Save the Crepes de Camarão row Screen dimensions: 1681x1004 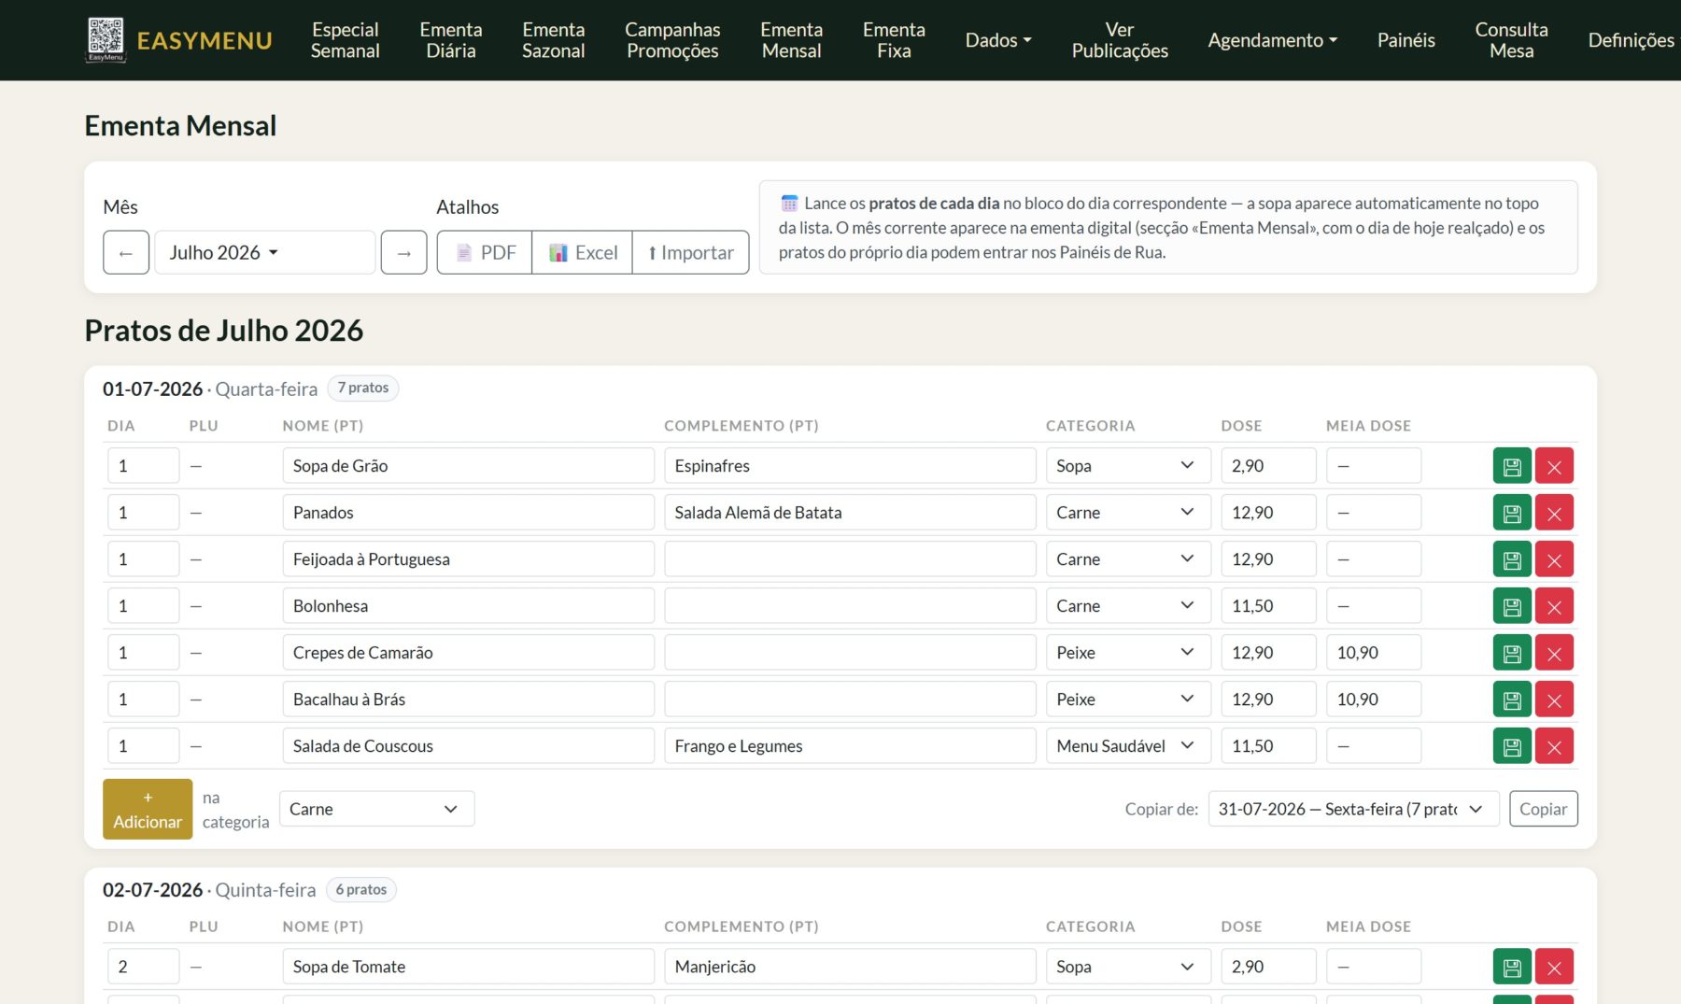(1512, 653)
